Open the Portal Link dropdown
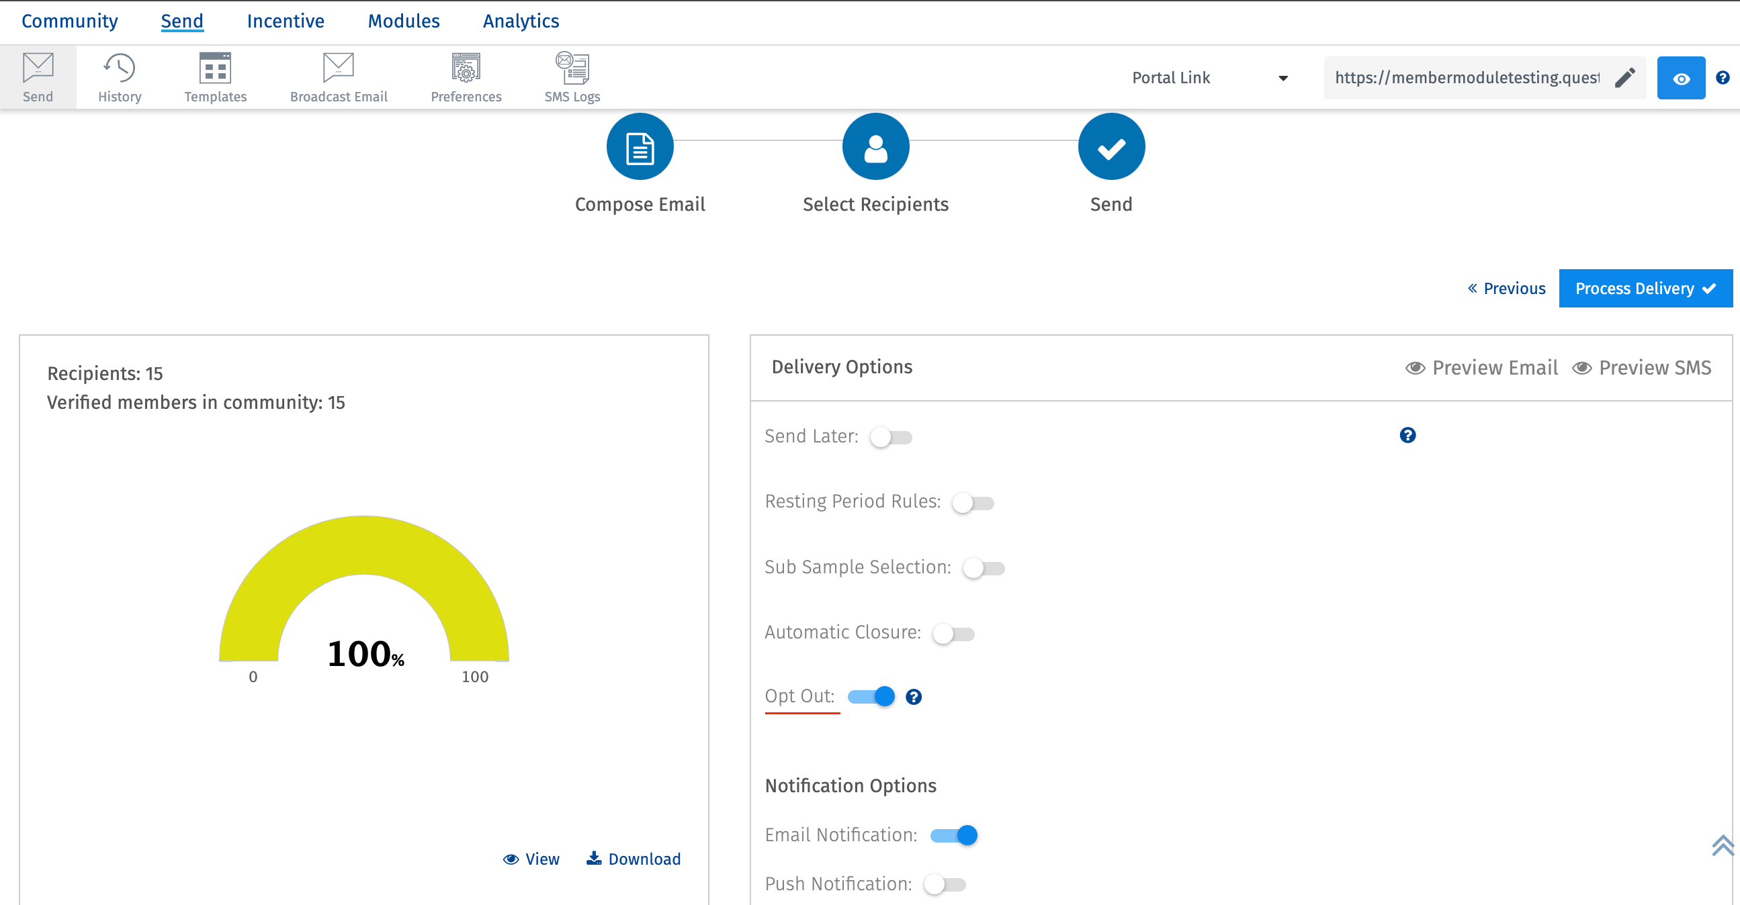Viewport: 1740px width, 905px height. coord(1209,78)
